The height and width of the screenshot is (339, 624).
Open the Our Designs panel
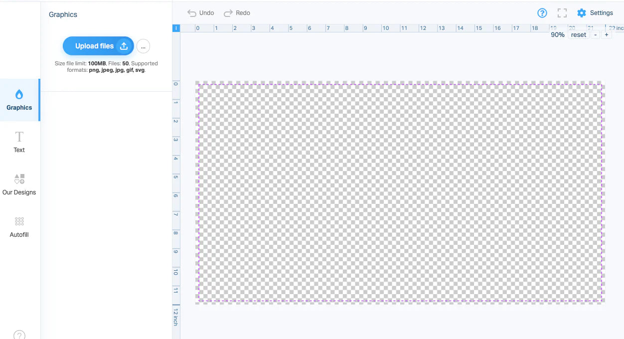coord(19,184)
